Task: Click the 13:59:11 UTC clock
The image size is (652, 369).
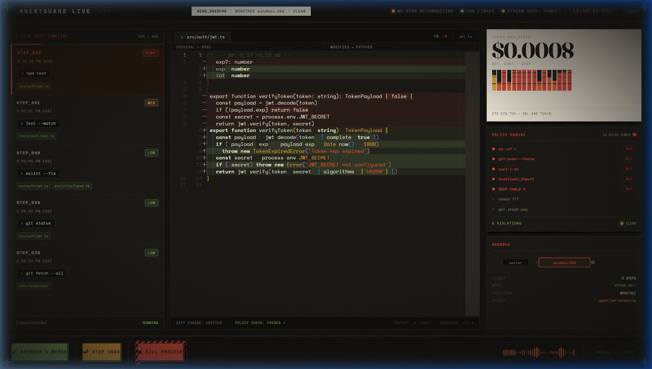Action: [x=592, y=11]
